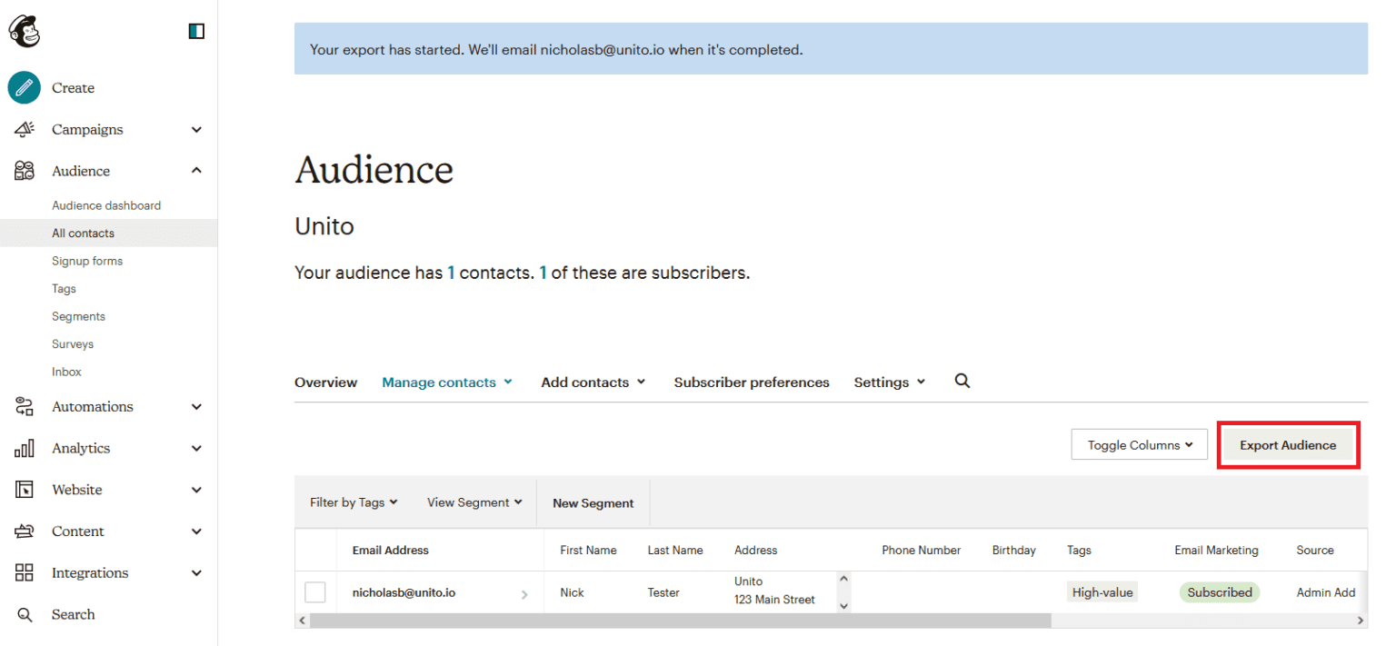The image size is (1396, 646).
Task: Click the Mailchimp Freddie logo
Action: [x=24, y=30]
